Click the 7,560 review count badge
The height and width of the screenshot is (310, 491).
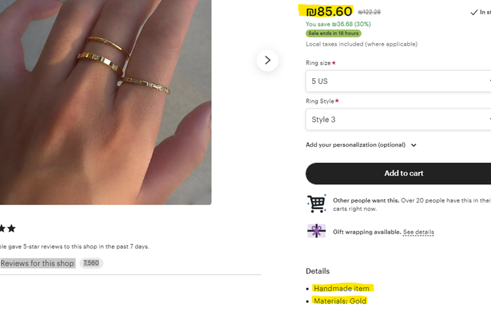click(91, 263)
